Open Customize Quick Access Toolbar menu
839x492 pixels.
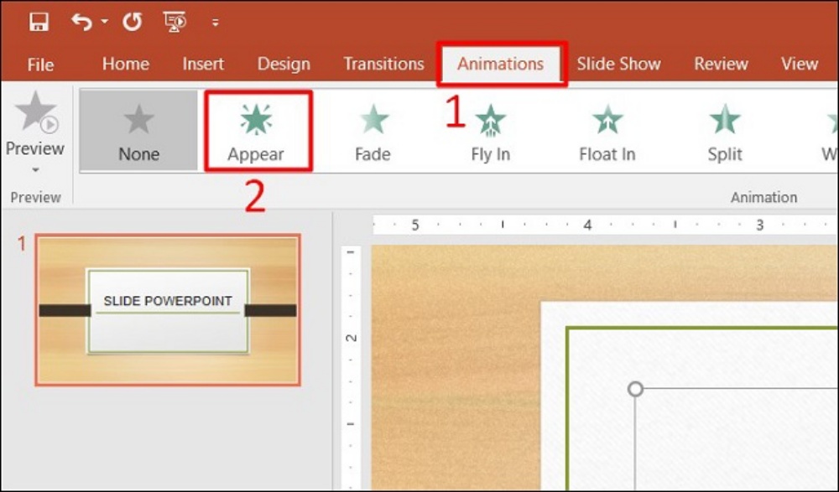(215, 23)
